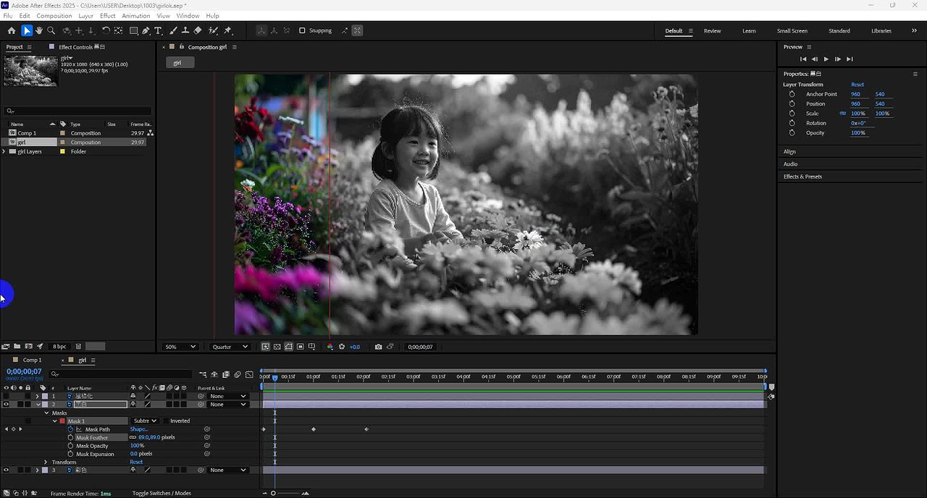Open the Quarter resolution dropdown
This screenshot has width=927, height=498.
tap(230, 347)
